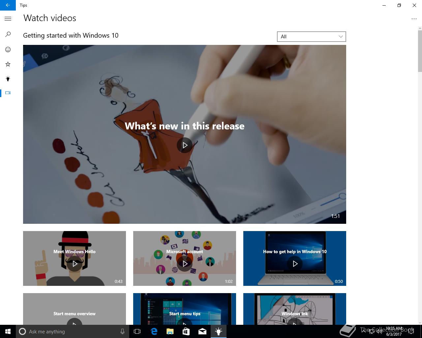This screenshot has width=422, height=338.
Task: Open the smiley face recommended page
Action: [8, 50]
